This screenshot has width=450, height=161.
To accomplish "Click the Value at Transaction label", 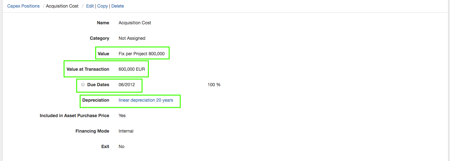I will pyautogui.click(x=88, y=69).
